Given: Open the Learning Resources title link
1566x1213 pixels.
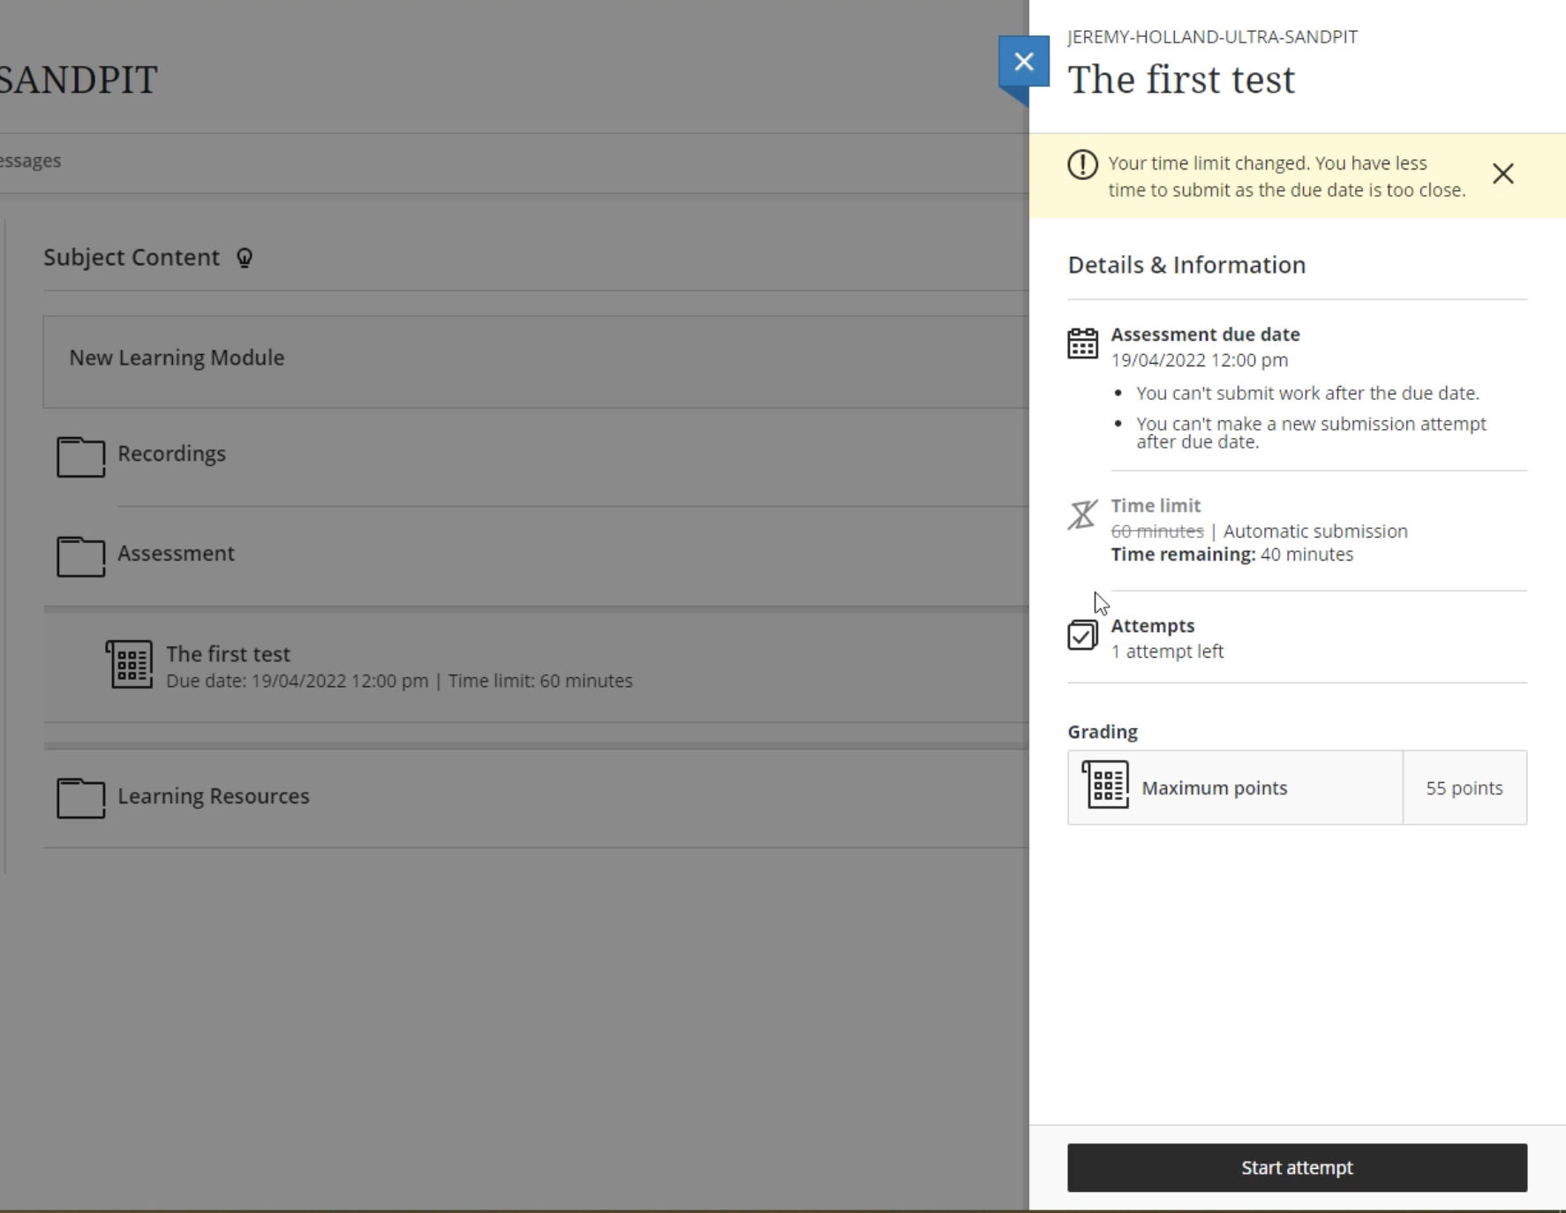Looking at the screenshot, I should coord(213,796).
